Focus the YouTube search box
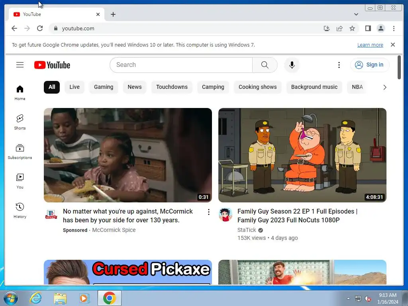 click(x=181, y=65)
